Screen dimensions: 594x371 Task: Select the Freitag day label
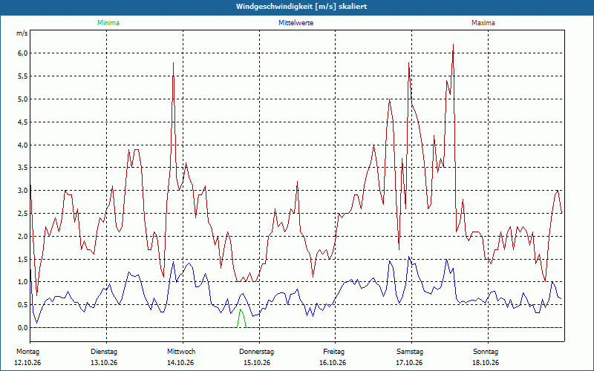(333, 352)
